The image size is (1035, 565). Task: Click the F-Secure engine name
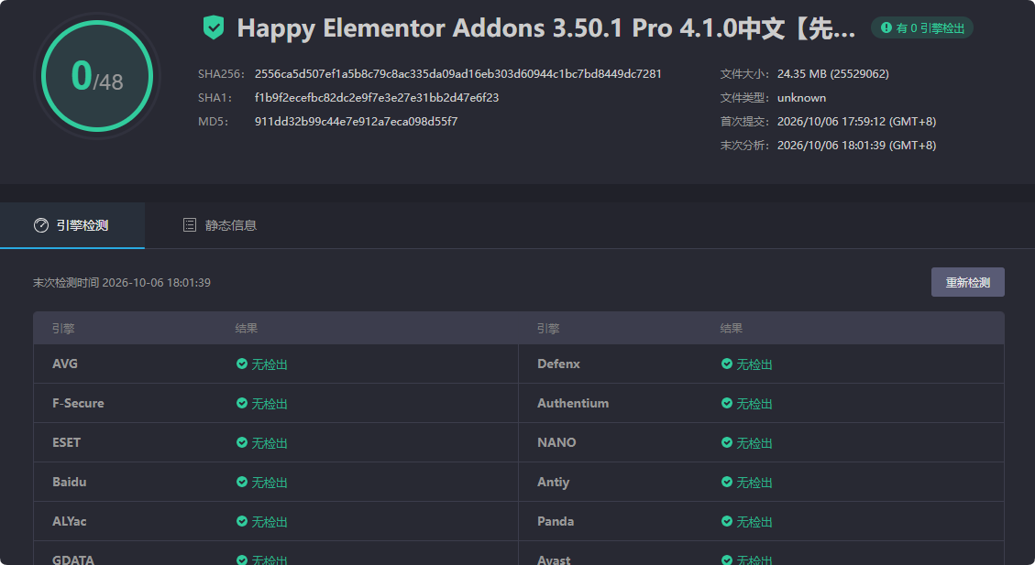point(78,404)
